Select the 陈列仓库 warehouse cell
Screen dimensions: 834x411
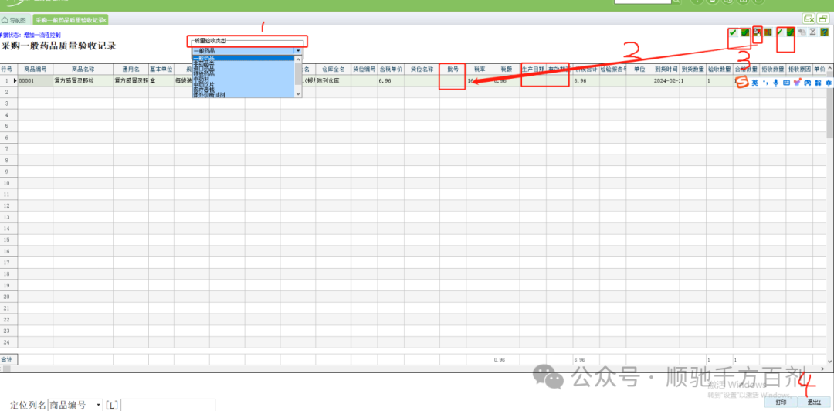click(334, 81)
